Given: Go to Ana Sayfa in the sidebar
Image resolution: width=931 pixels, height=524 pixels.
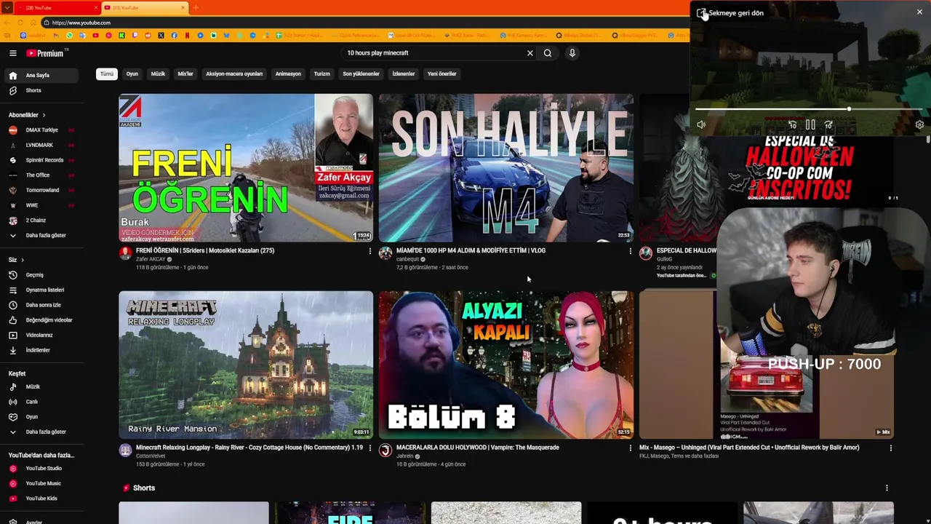Looking at the screenshot, I should tap(42, 75).
